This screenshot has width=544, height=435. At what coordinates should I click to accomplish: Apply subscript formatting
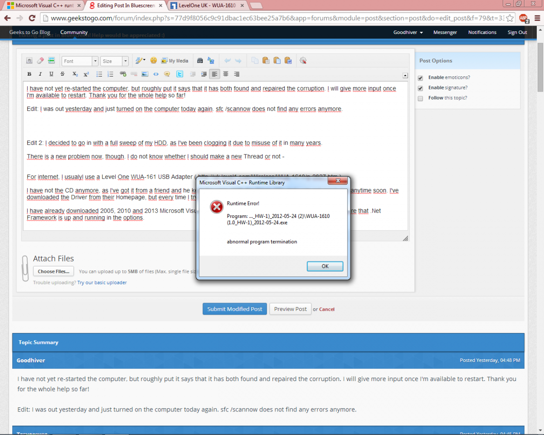(75, 74)
